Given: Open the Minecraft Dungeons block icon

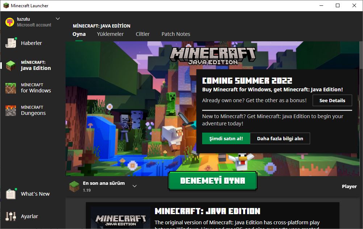Looking at the screenshot, I should [11, 111].
